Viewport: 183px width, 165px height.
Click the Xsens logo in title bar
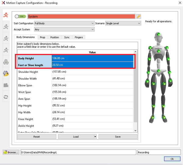click(x=4, y=3)
